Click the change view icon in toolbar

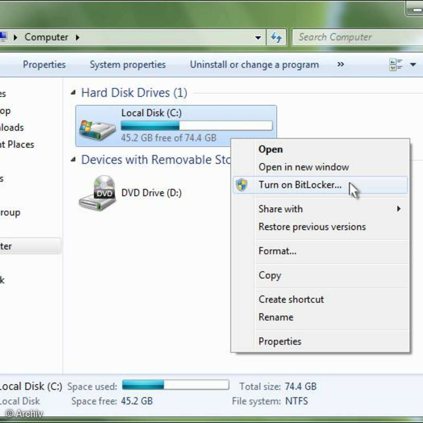coord(396,65)
